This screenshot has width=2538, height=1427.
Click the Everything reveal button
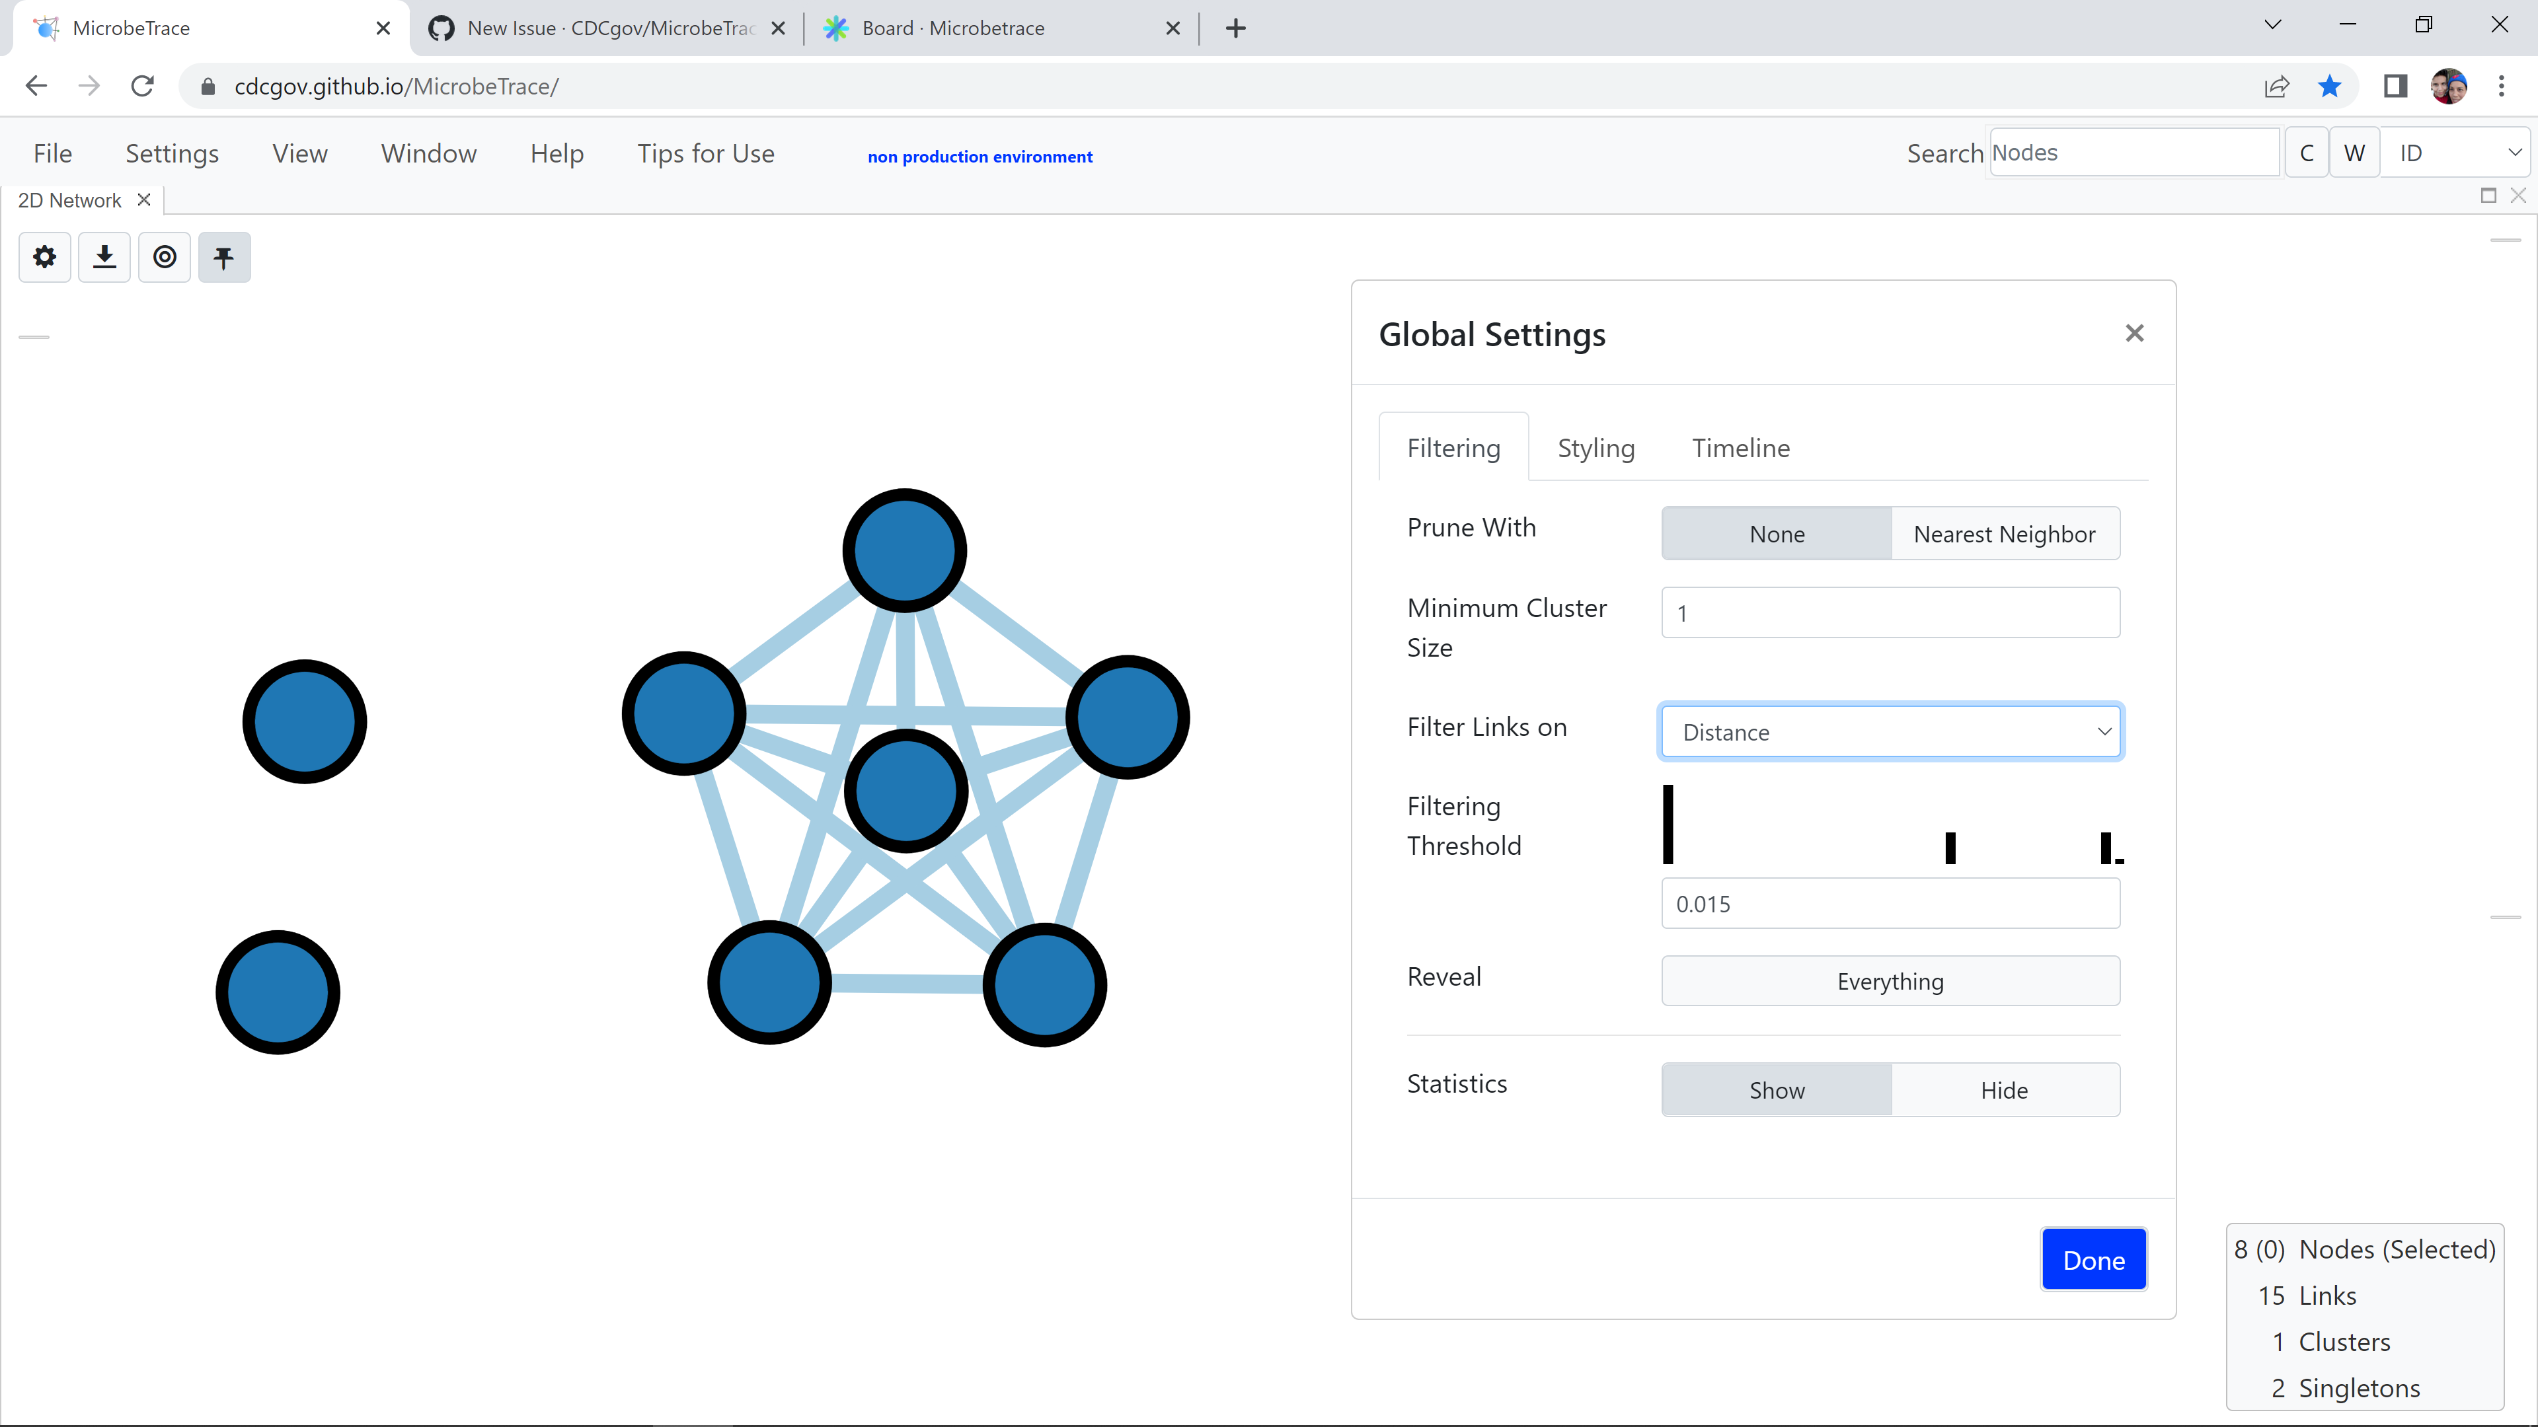click(1889, 981)
